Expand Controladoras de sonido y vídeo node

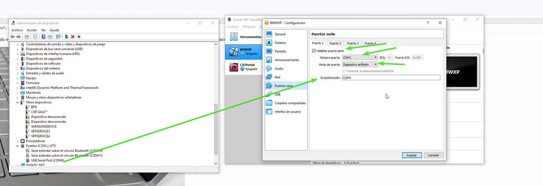click(x=17, y=44)
